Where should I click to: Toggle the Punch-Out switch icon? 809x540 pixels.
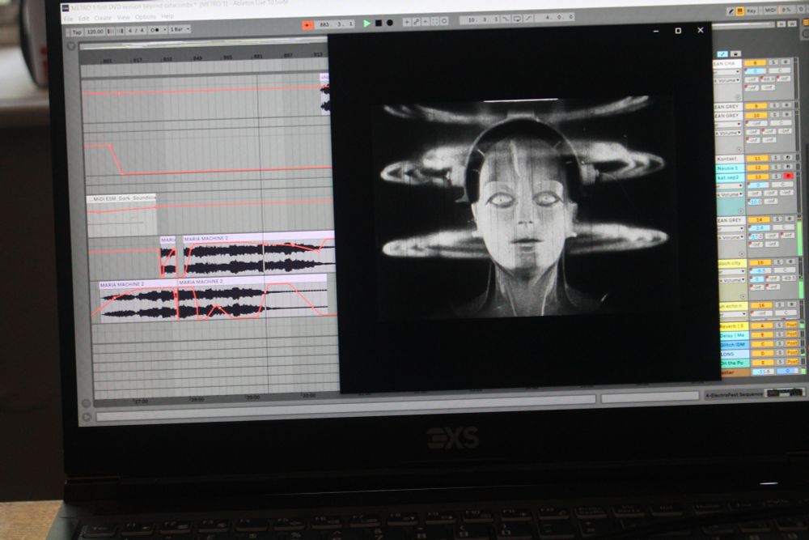[x=528, y=19]
